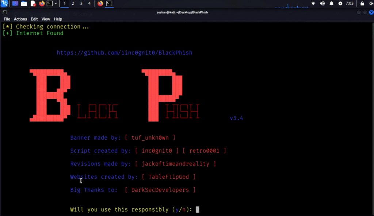Switch to workspace 2
The width and height of the screenshot is (374, 216).
tap(73, 3)
